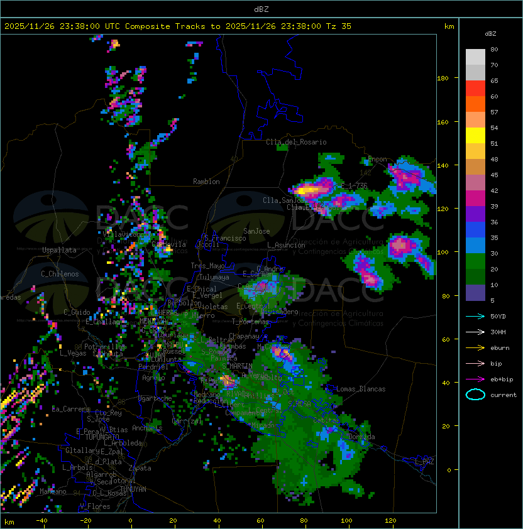
Task: Click the 'SanJose' map label
Action: click(256, 231)
